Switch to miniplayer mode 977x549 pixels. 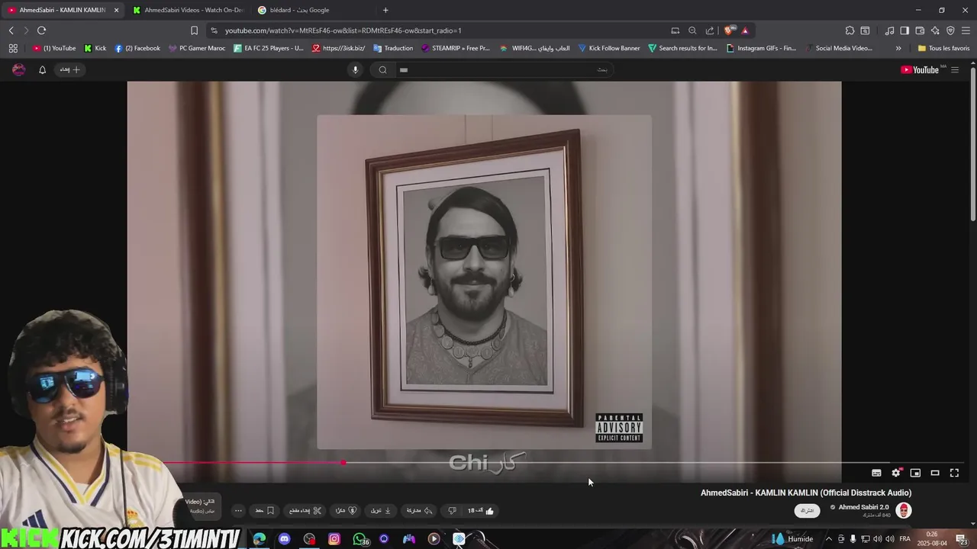pyautogui.click(x=915, y=473)
